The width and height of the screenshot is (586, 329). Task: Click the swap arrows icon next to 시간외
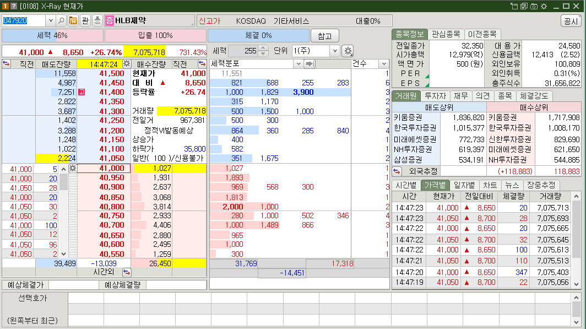click(127, 272)
